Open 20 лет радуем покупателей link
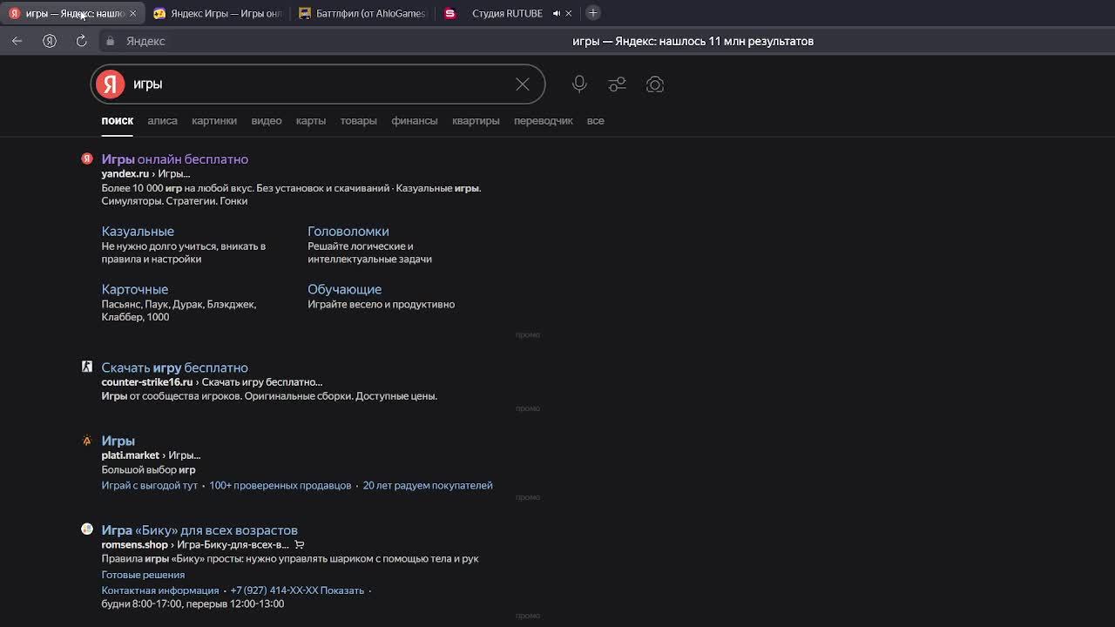This screenshot has height=627, width=1115. [x=428, y=485]
